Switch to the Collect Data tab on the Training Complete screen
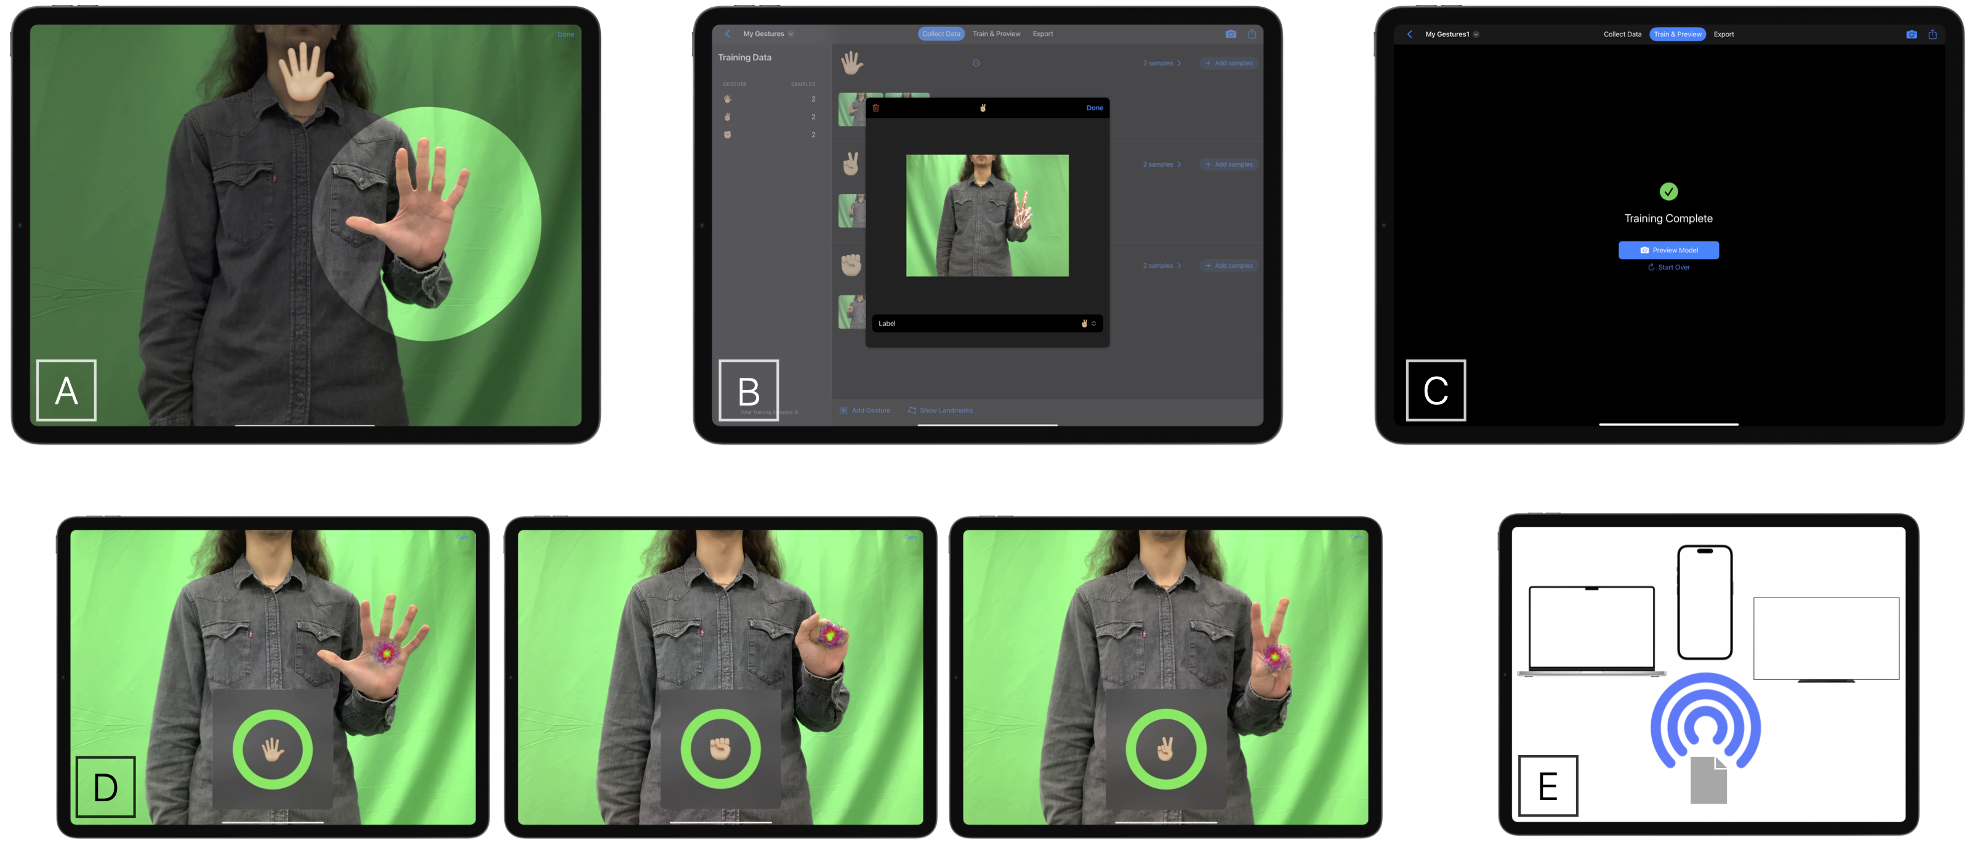The image size is (1975, 848). 1622,34
